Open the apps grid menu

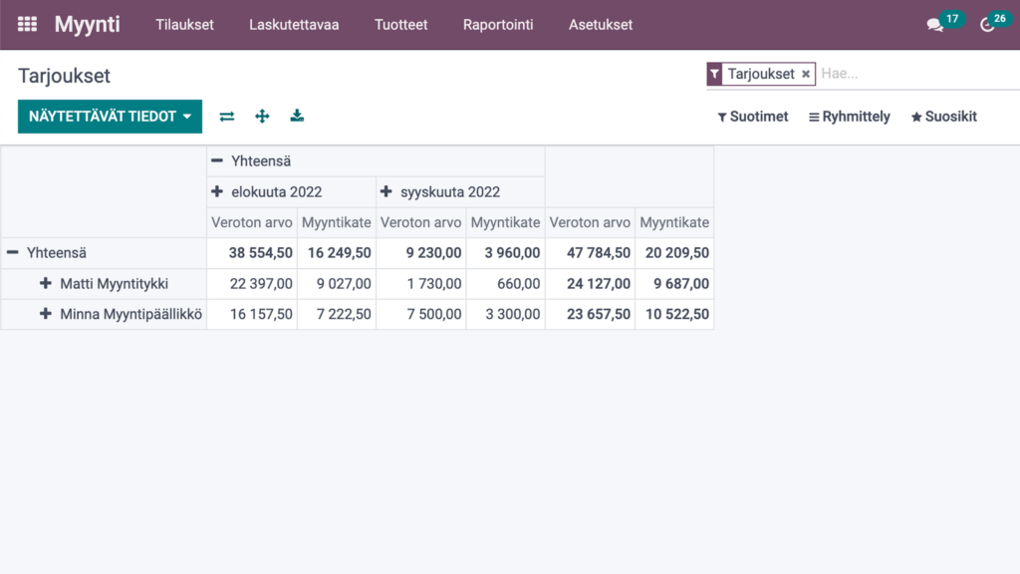coord(27,24)
